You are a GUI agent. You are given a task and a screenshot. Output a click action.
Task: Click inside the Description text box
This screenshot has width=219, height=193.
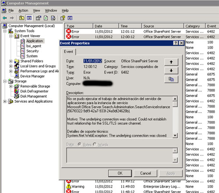120,117
